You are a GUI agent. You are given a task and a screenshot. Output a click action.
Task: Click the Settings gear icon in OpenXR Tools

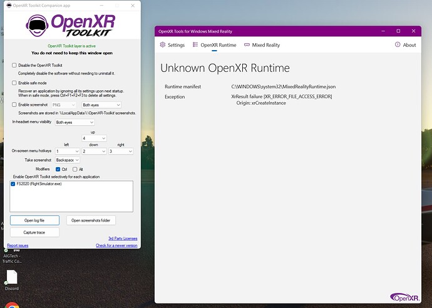tap(163, 44)
